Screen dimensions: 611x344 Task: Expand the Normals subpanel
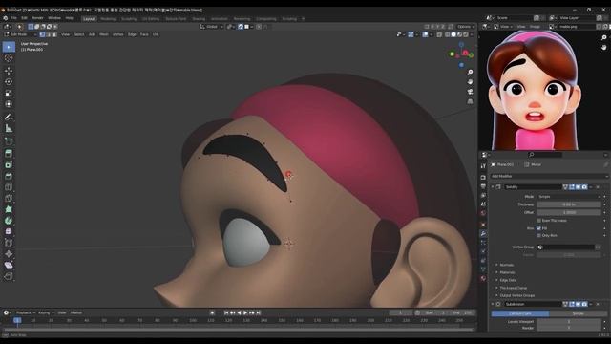[507, 265]
